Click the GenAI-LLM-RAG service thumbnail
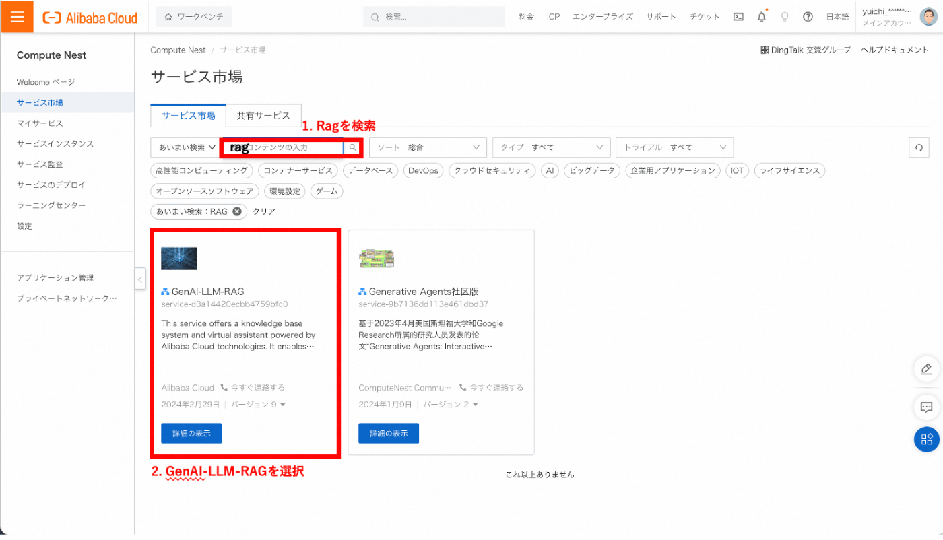This screenshot has height=540, width=943. (179, 259)
